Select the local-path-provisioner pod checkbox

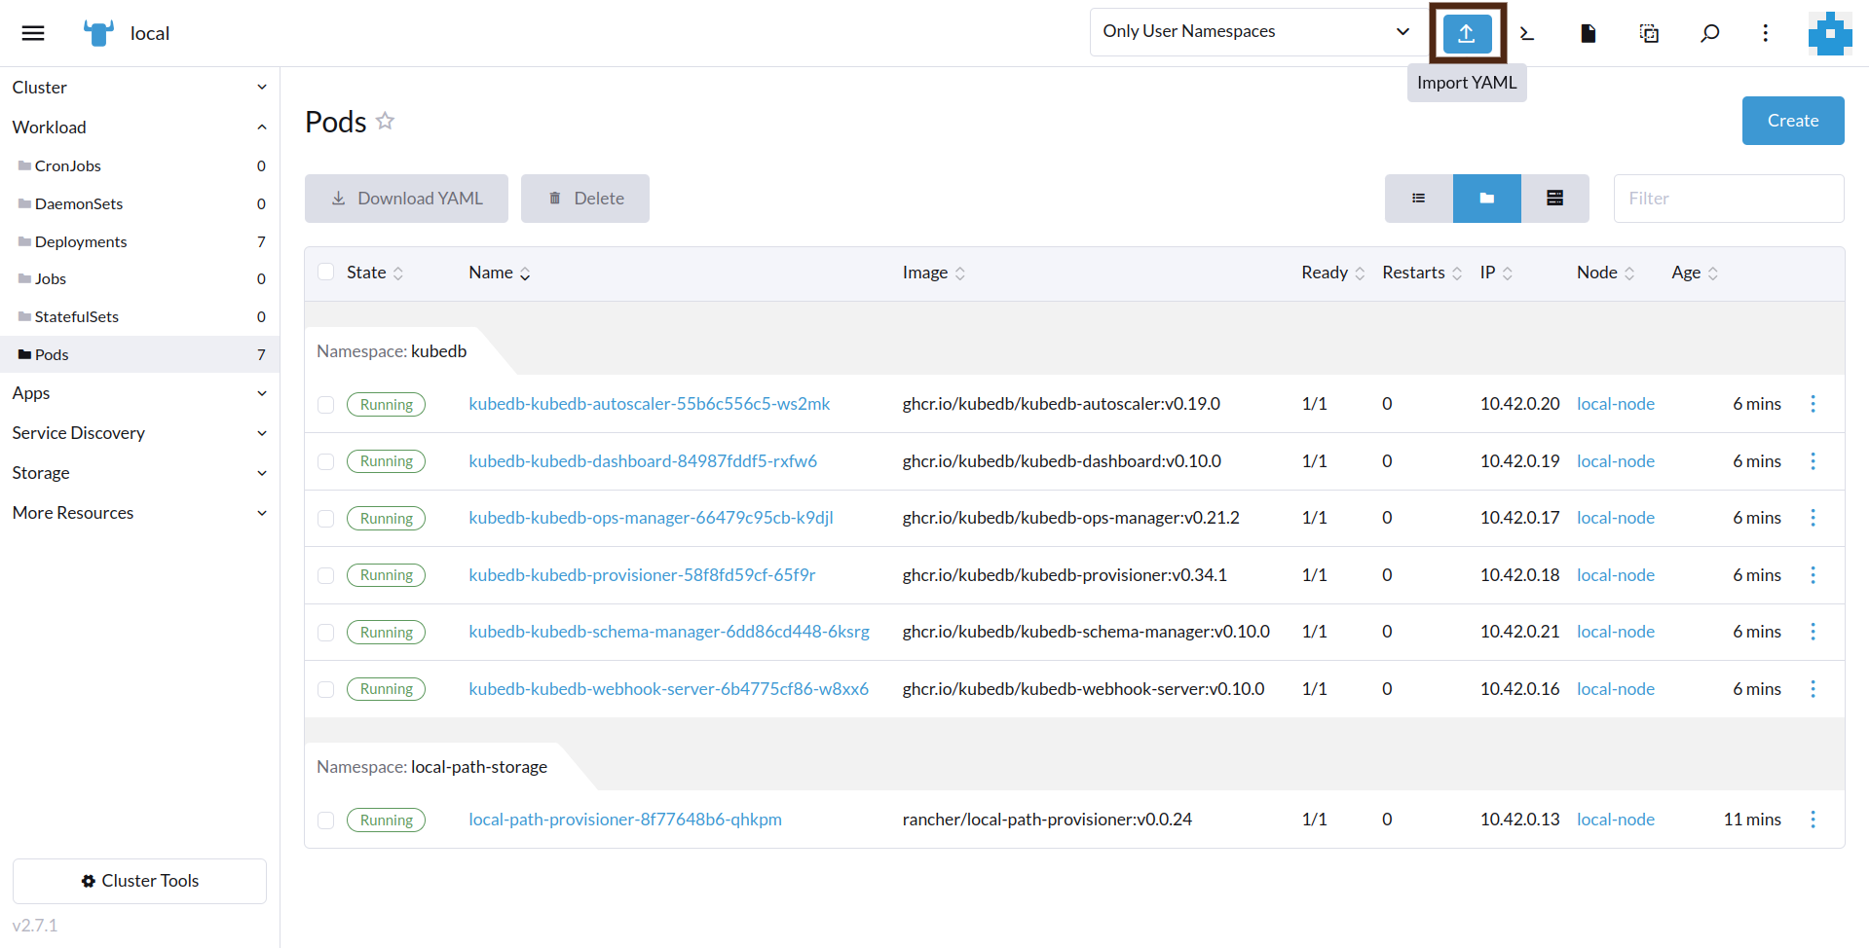tap(326, 820)
